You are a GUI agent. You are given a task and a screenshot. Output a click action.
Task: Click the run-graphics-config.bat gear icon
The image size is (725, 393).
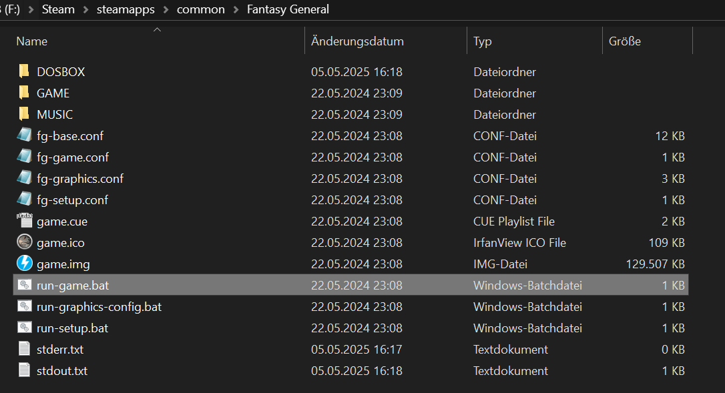25,306
